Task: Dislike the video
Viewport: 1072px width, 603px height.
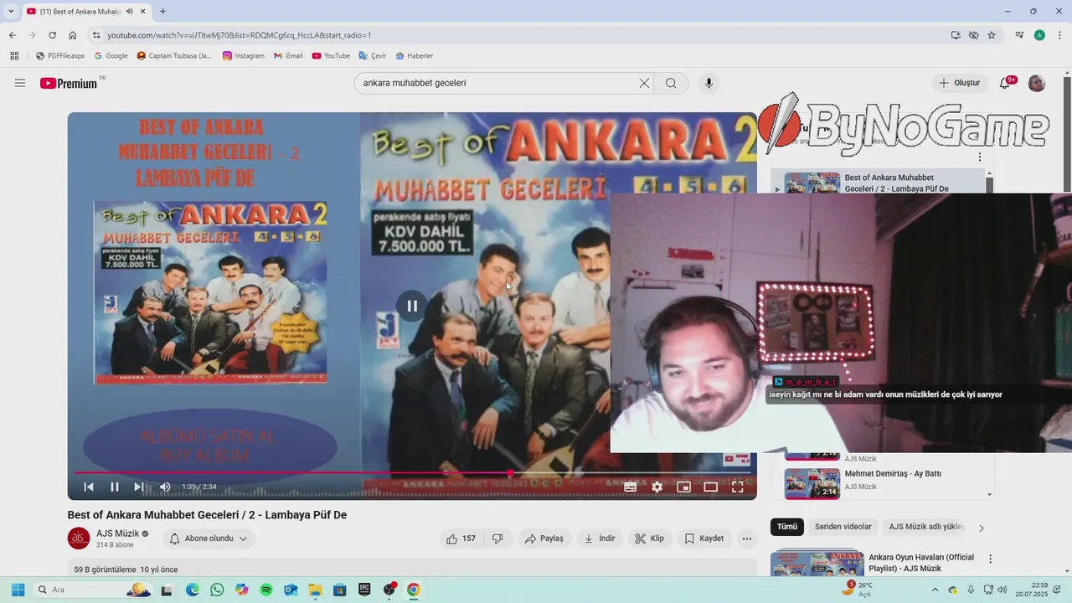Action: click(x=497, y=539)
